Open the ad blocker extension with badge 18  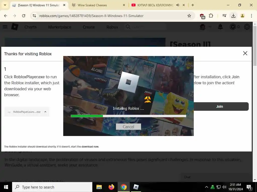pyautogui.click(x=202, y=16)
